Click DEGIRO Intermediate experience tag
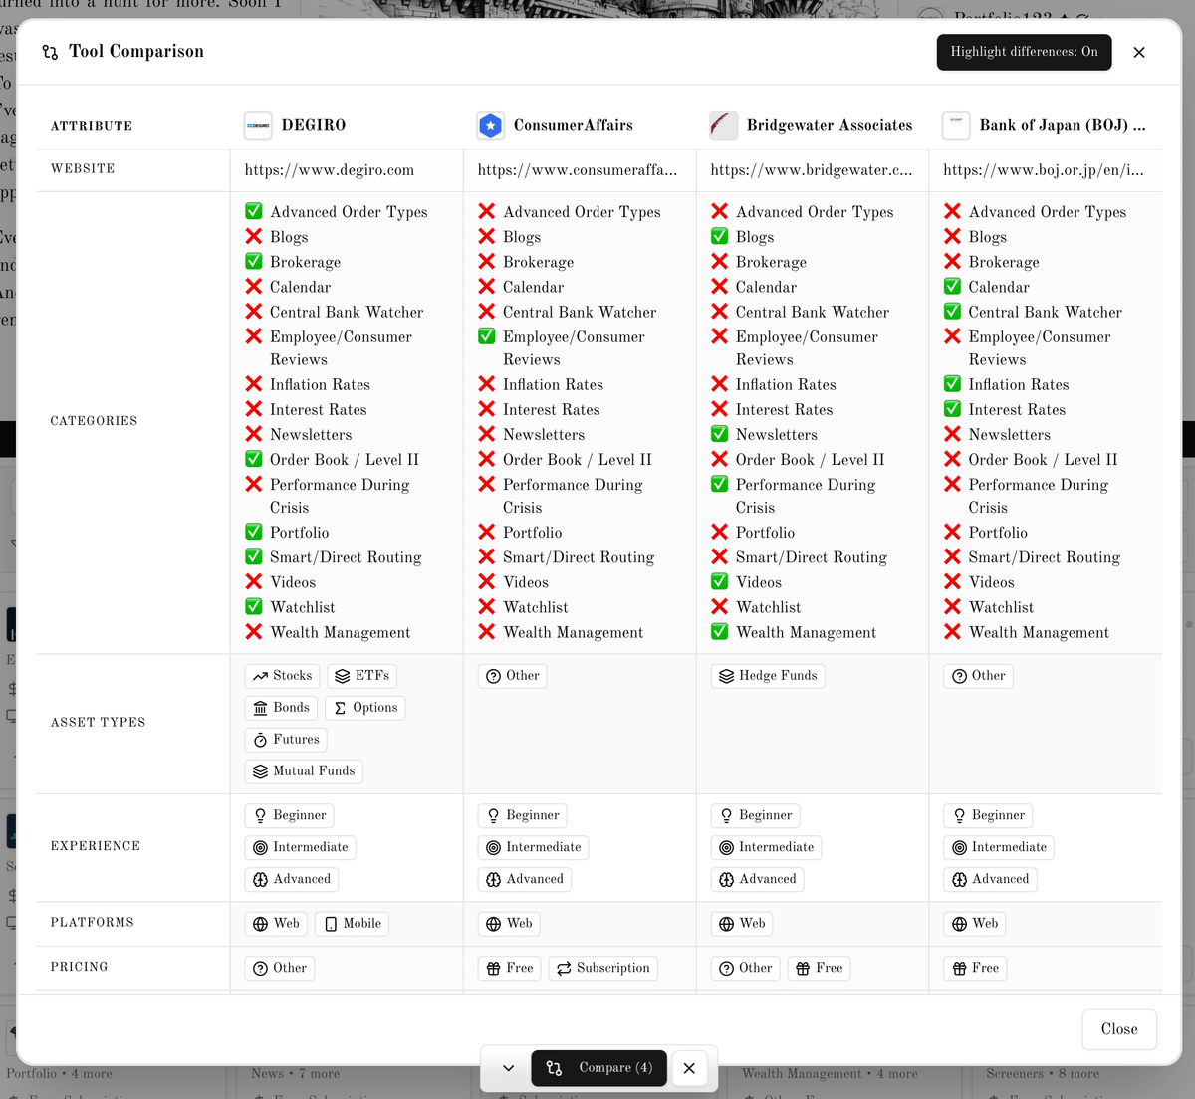The image size is (1195, 1099). 300,848
